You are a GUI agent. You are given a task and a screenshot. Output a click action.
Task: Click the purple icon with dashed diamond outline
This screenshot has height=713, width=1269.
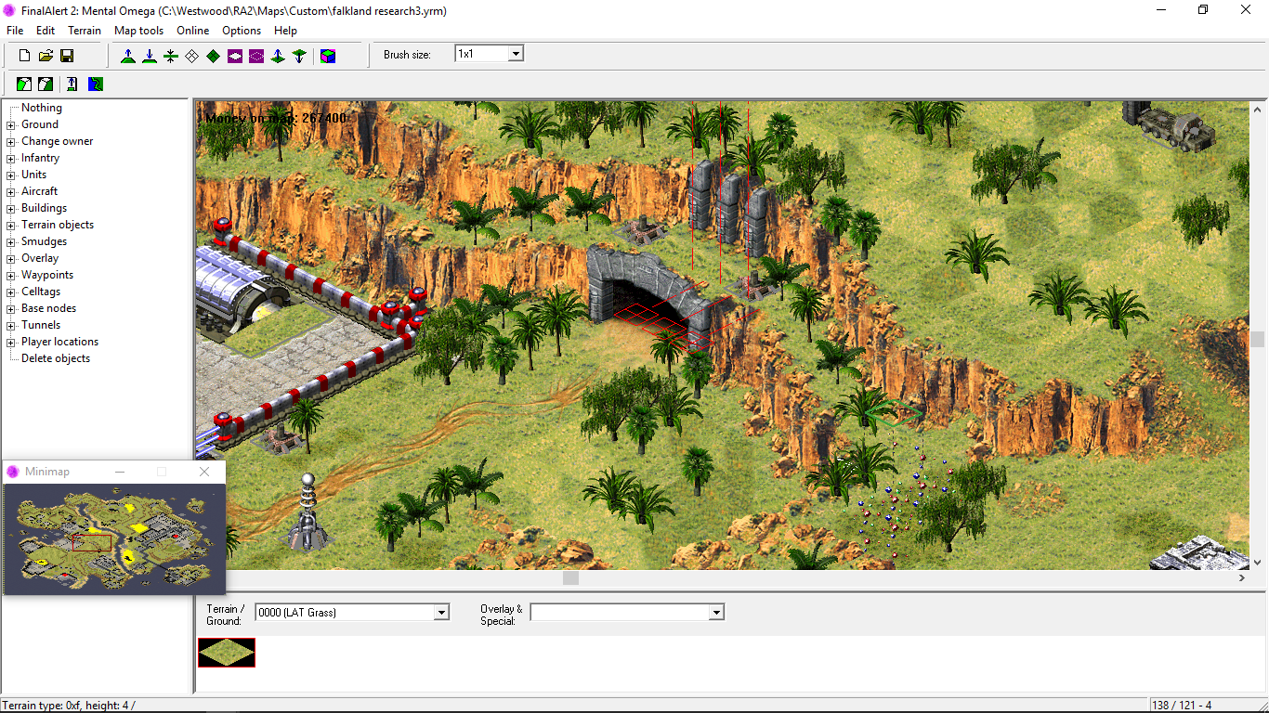(x=256, y=56)
